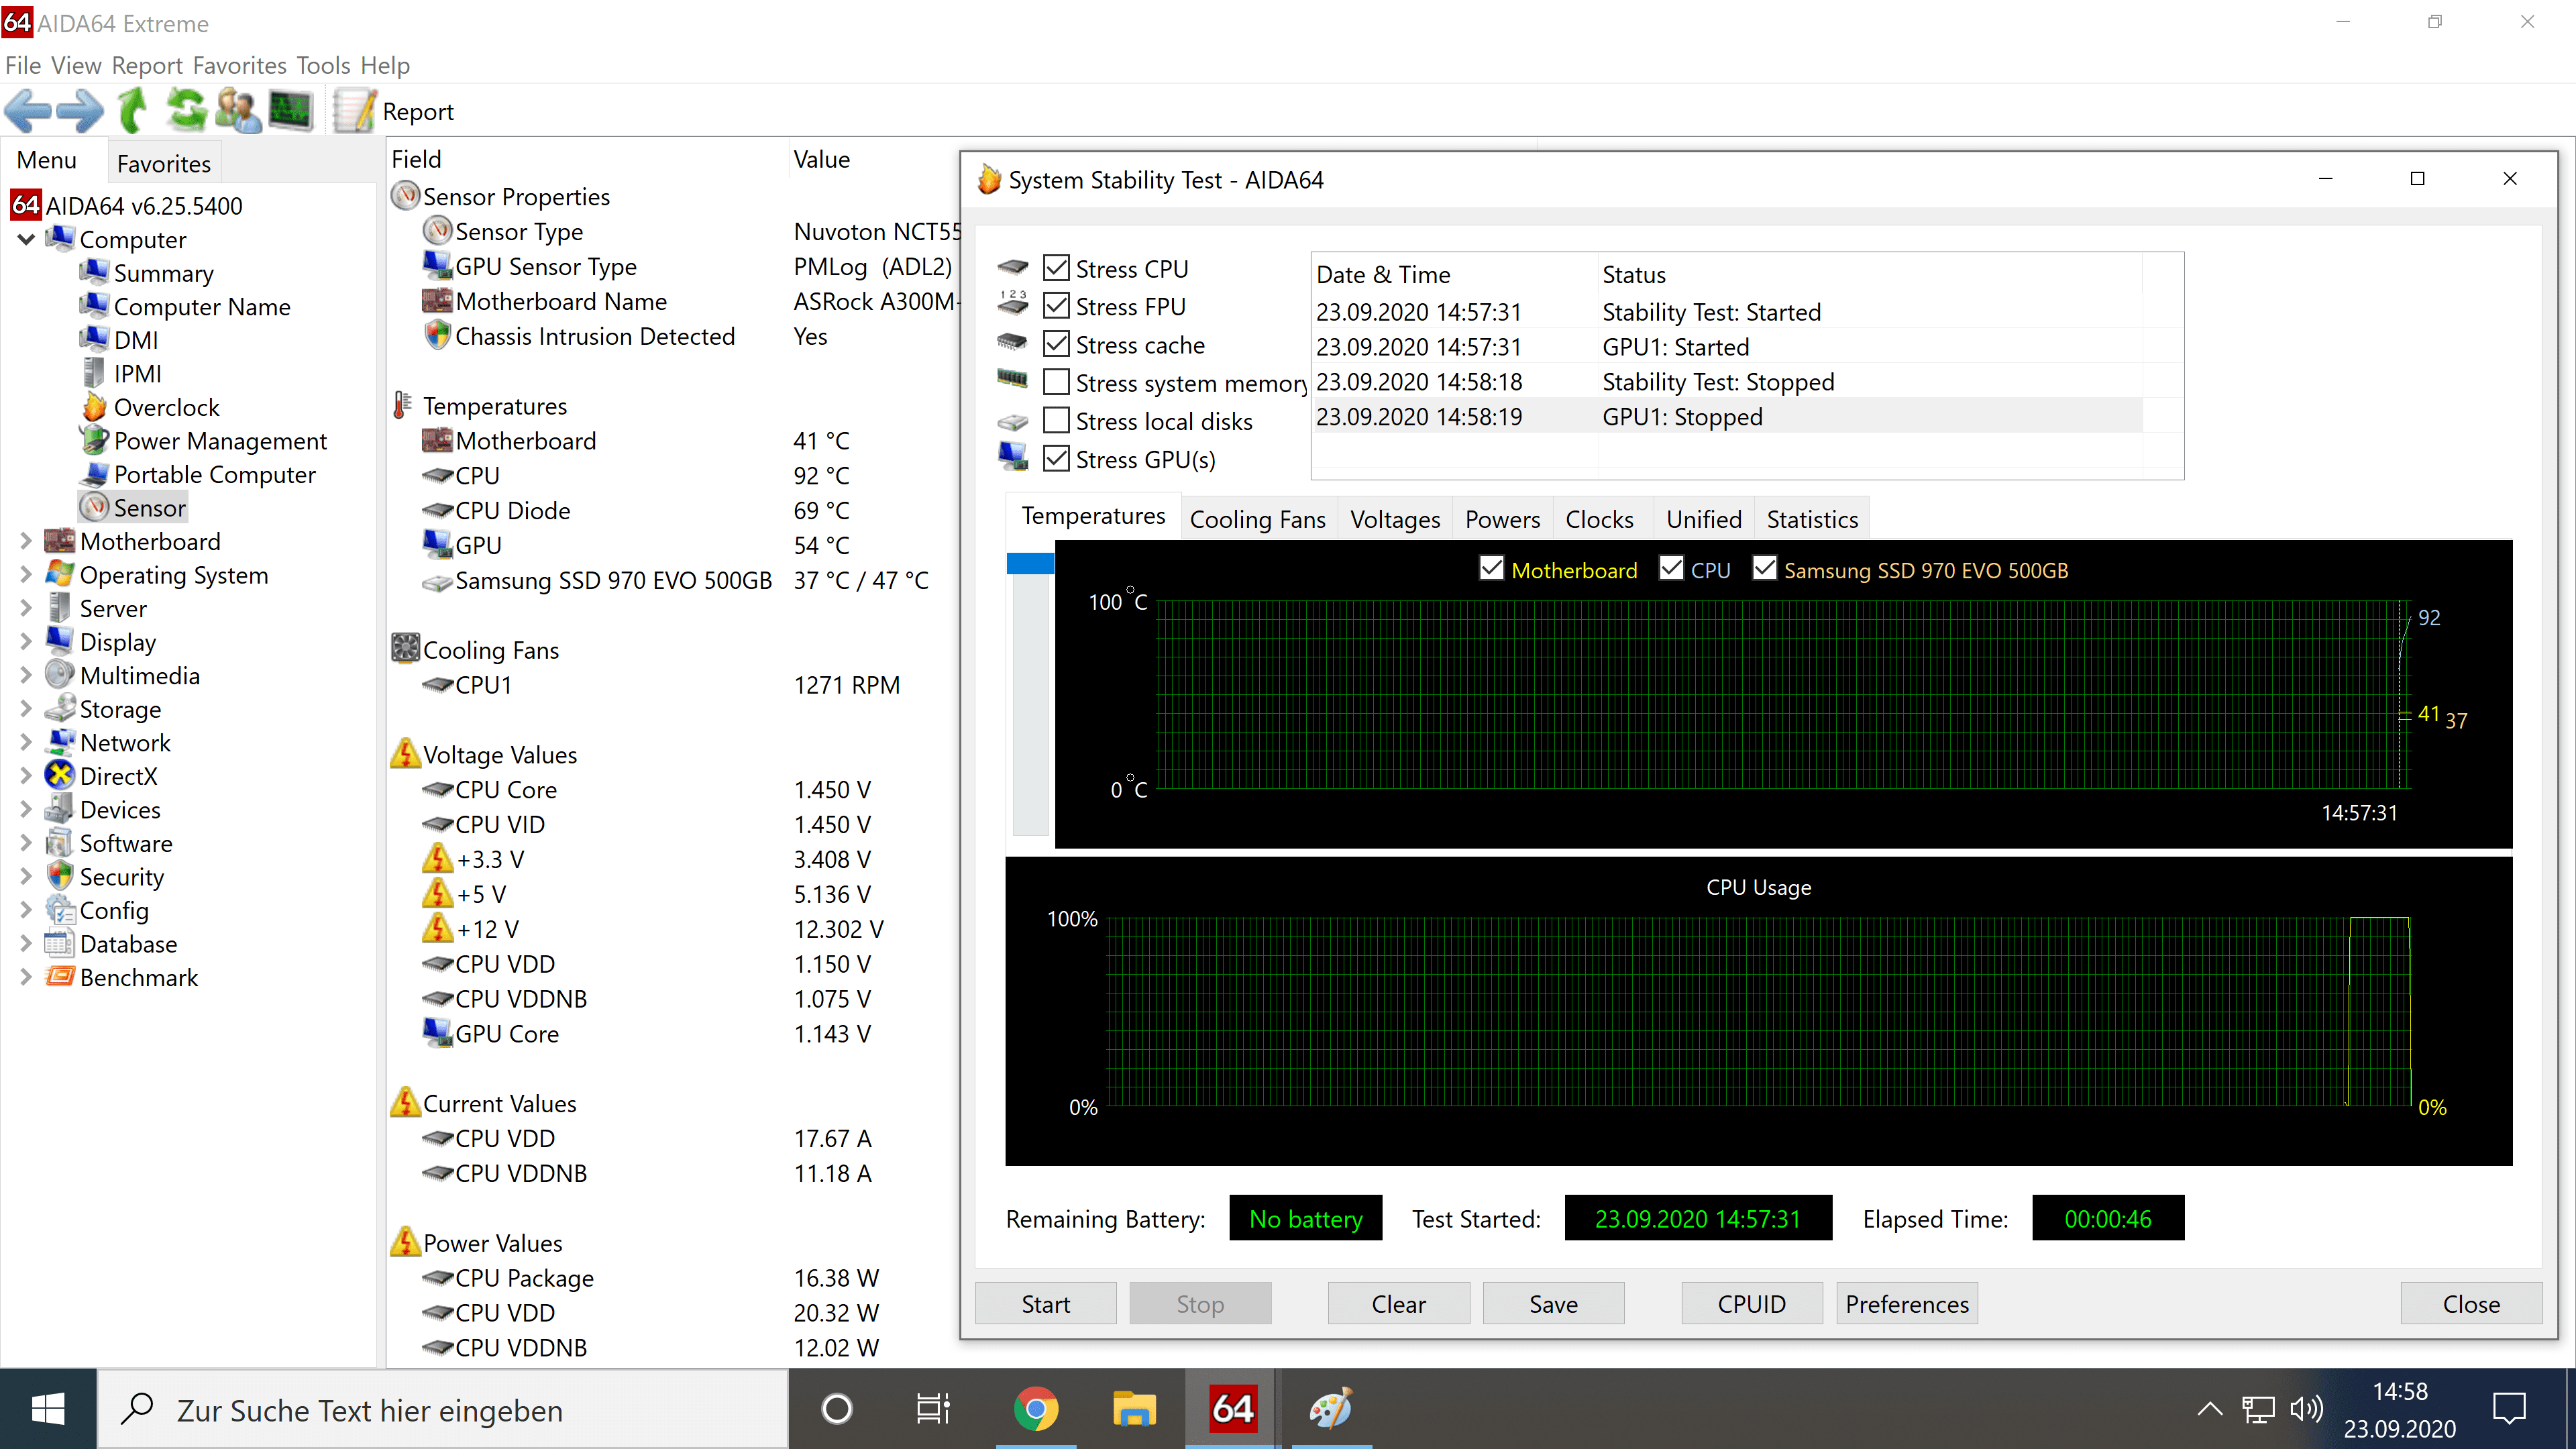
Task: Click the blue graph scale slider
Action: coord(1029,563)
